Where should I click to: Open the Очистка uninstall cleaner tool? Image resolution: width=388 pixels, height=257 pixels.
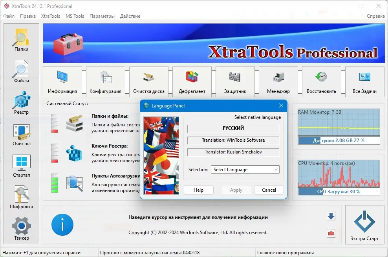pos(21,135)
